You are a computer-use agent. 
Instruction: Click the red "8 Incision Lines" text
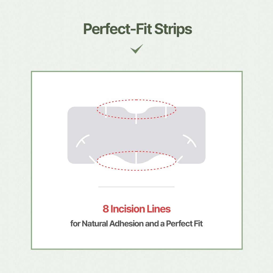136,209
